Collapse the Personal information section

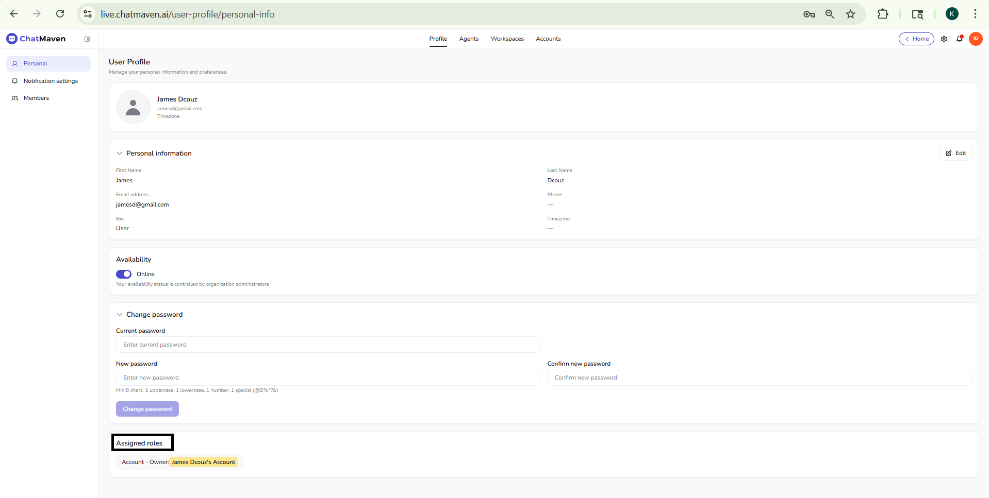[x=119, y=153]
